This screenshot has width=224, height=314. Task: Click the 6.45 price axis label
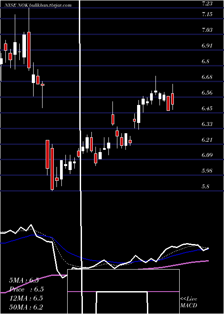point(207,109)
